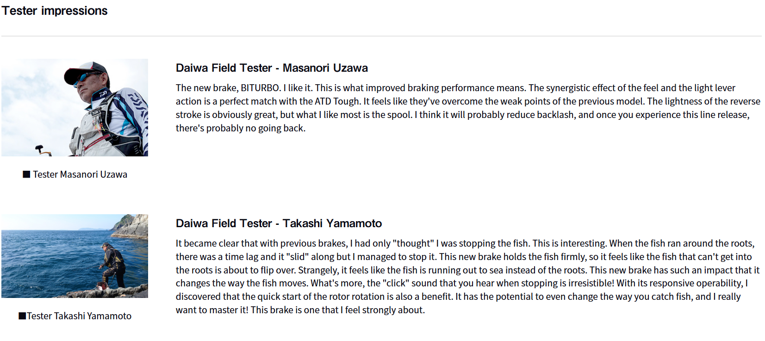The height and width of the screenshot is (341, 765).
Task: Click the square bullet beside Masanori Uzawa caption
Action: click(26, 174)
